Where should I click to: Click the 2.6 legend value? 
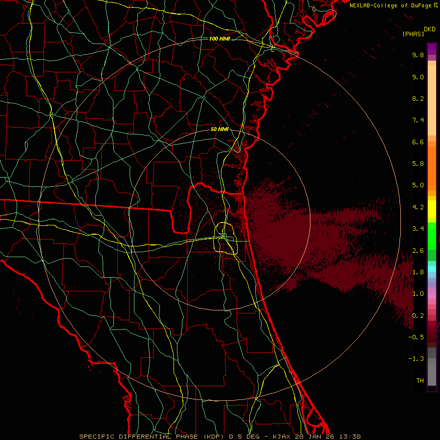[x=418, y=251]
